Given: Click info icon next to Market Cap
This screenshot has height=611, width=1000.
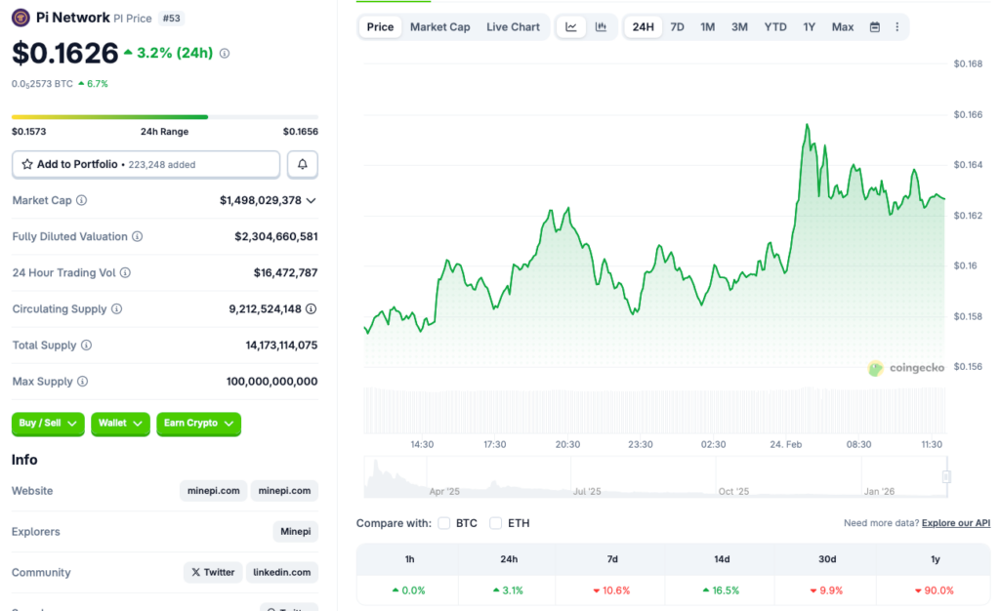Looking at the screenshot, I should coord(81,200).
